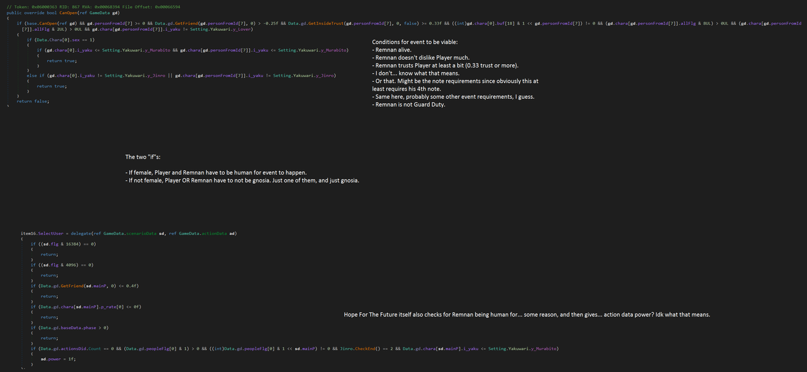This screenshot has height=372, width=807.
Task: Click 'return;' below the sd.flg & 4096 check
Action: (50, 275)
